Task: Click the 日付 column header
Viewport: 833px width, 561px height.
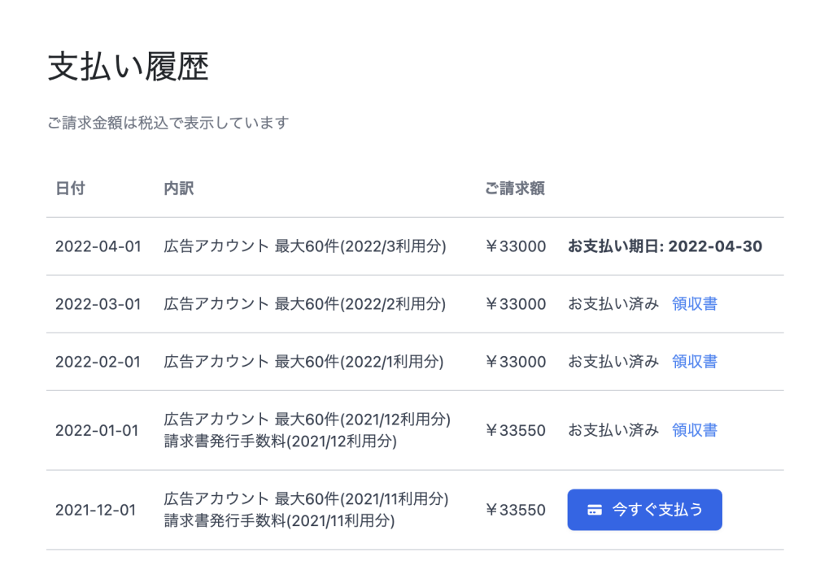Action: 70,189
